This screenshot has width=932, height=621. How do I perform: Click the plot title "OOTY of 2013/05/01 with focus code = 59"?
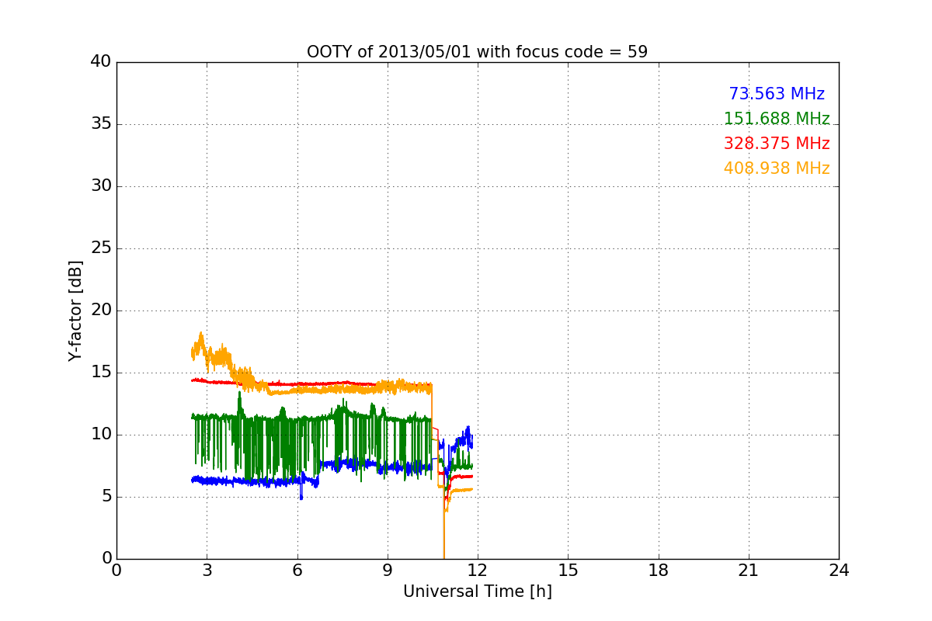click(477, 52)
